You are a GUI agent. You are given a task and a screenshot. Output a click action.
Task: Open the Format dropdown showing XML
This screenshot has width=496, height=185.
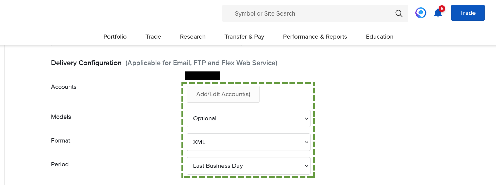[248, 142]
